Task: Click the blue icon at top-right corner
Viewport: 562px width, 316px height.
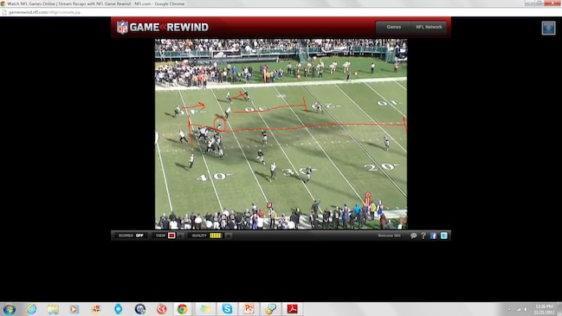Action: (x=548, y=28)
